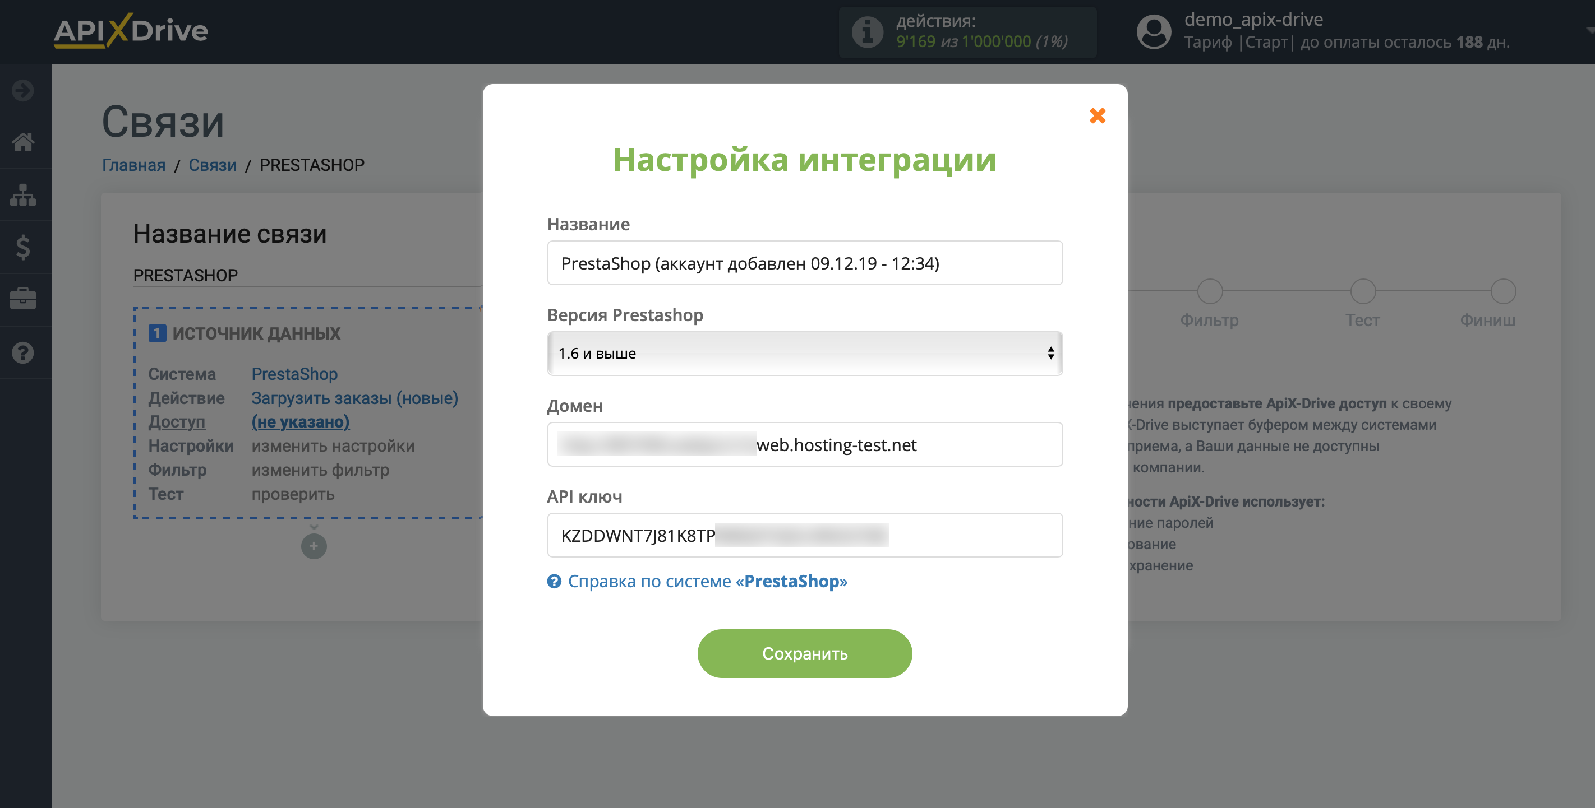Click изменить настройки link
Screen dimensions: 1595x808
click(x=333, y=446)
